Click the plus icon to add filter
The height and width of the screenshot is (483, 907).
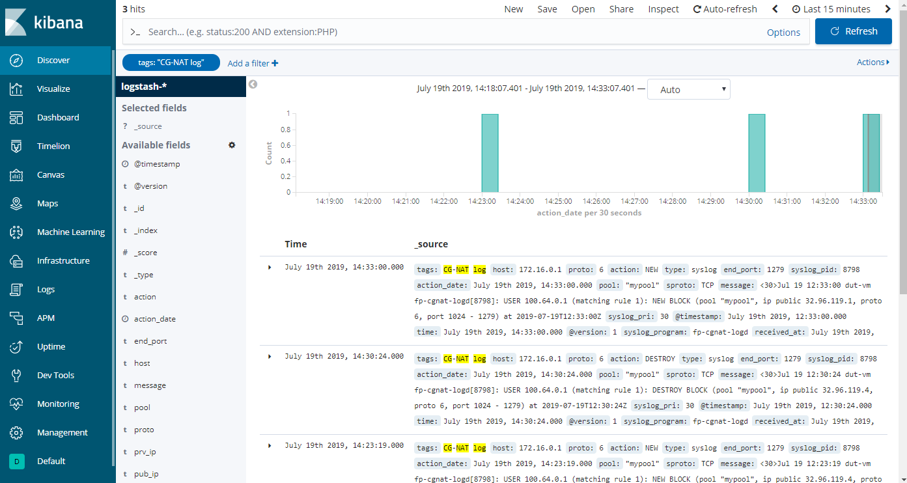click(275, 63)
